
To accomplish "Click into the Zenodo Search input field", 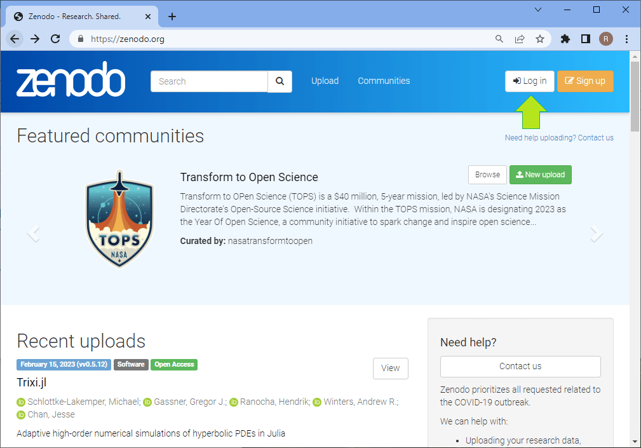I will [209, 81].
